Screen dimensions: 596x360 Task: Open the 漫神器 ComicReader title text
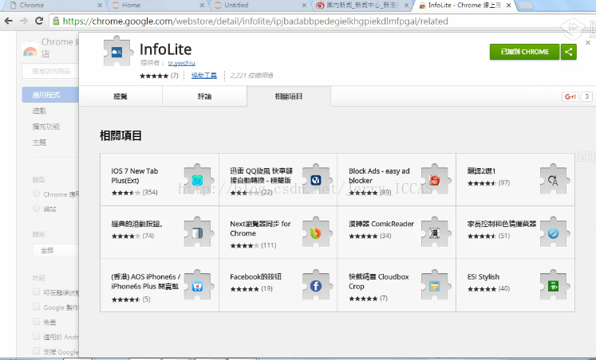click(x=381, y=224)
